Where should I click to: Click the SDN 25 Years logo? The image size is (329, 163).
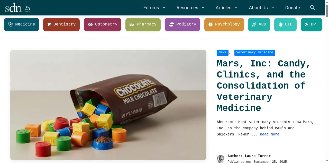[x=17, y=8]
